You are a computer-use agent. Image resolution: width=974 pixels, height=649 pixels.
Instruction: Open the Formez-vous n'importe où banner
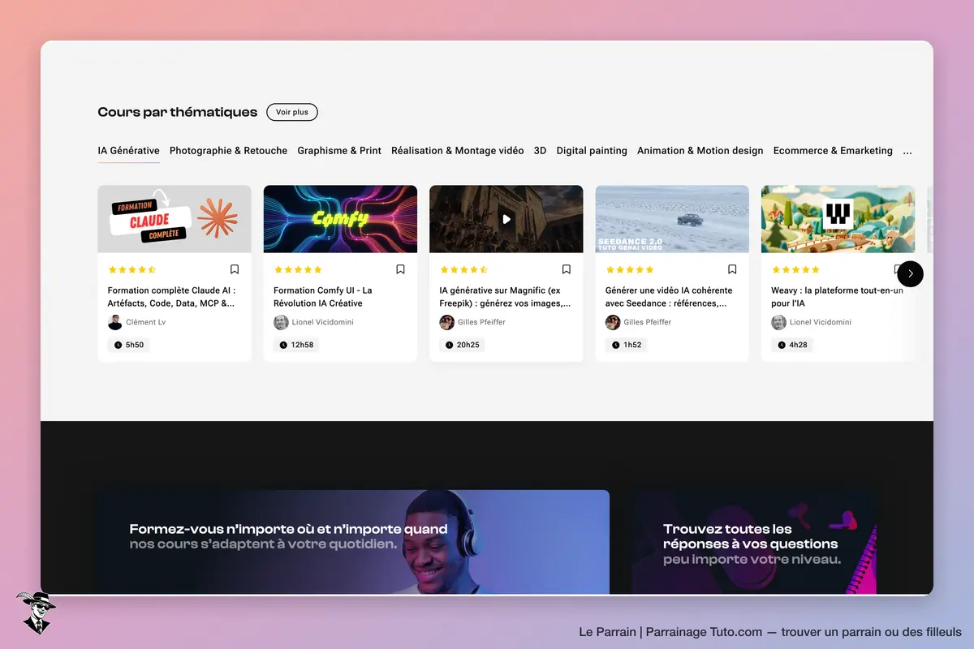click(x=353, y=542)
